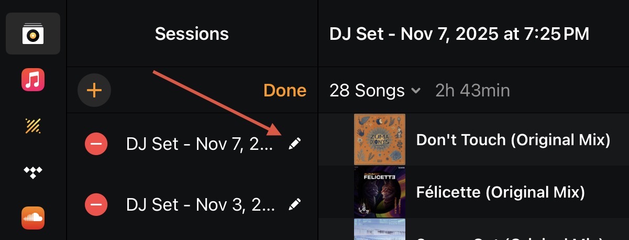Open the TIDAL streaming source
The image size is (629, 240).
pos(33,172)
